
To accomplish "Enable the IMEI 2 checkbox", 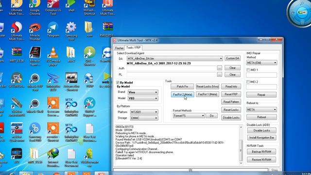I will pyautogui.click(x=248, y=82).
